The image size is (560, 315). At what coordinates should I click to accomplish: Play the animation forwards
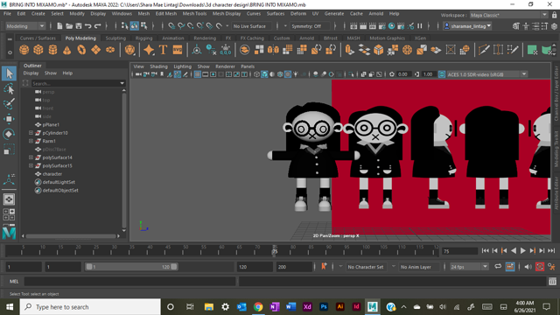[523, 251]
